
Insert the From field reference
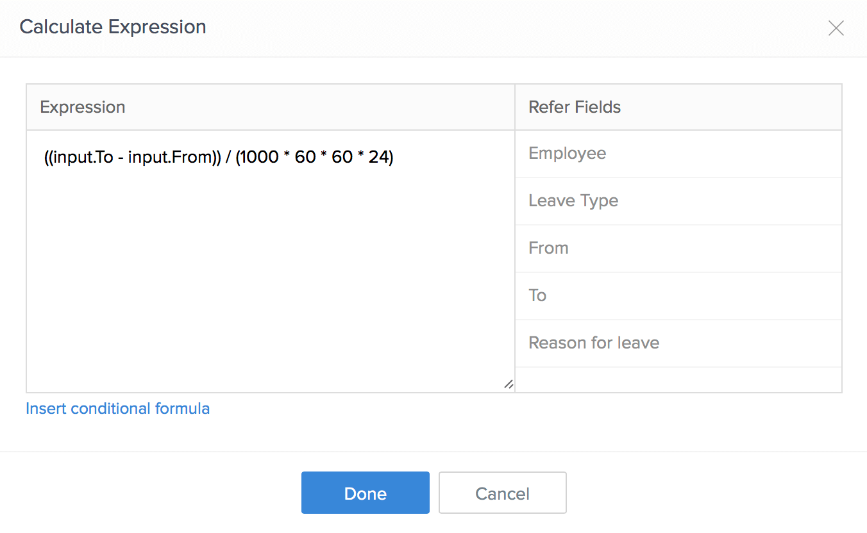[548, 249]
